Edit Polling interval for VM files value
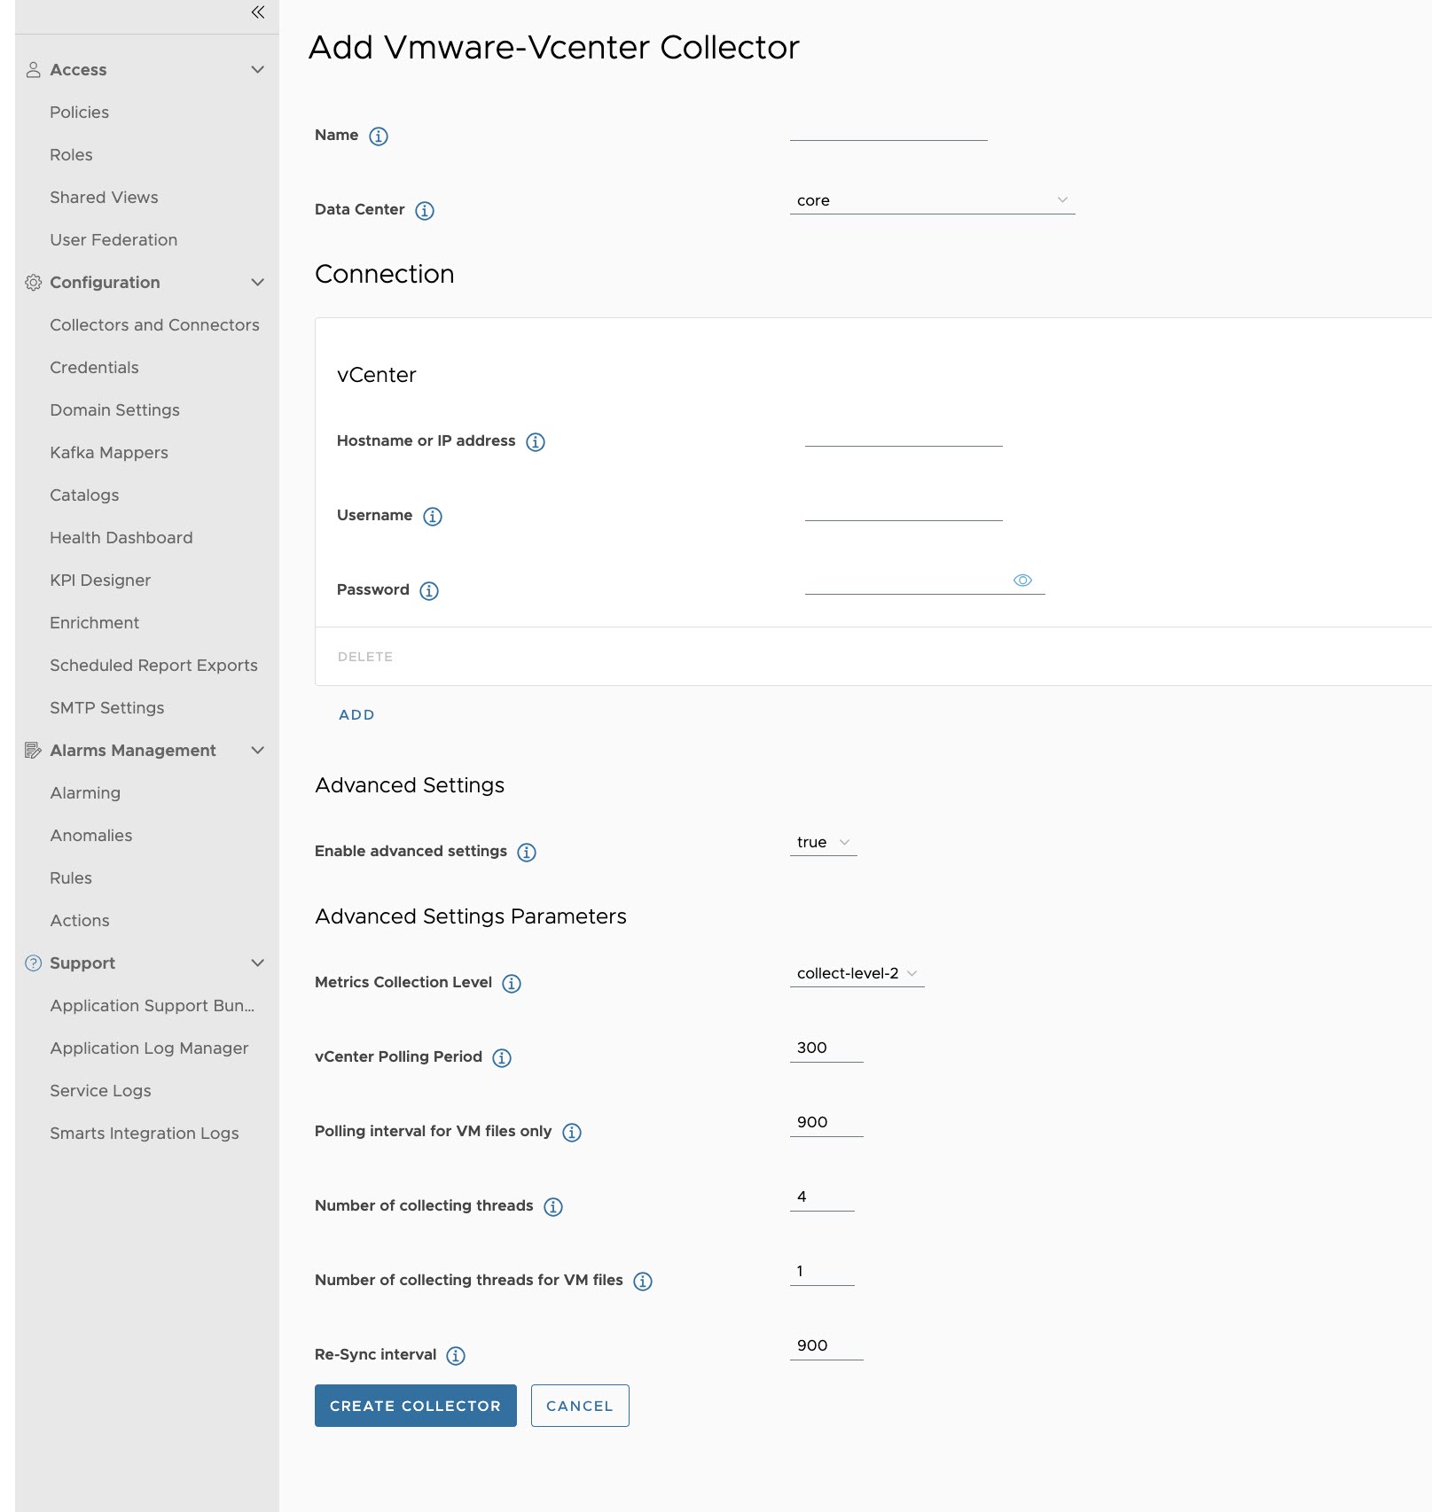Image resolution: width=1432 pixels, height=1512 pixels. [x=826, y=1123]
